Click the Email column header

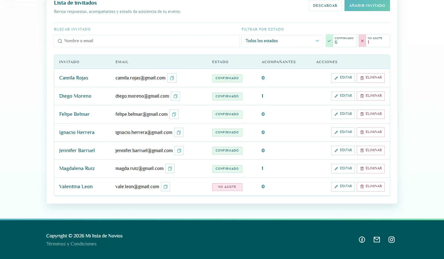(x=122, y=62)
